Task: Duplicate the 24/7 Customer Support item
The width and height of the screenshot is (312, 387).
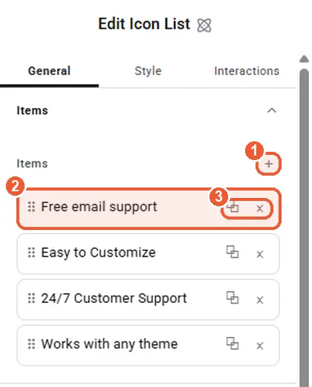Action: pyautogui.click(x=233, y=298)
